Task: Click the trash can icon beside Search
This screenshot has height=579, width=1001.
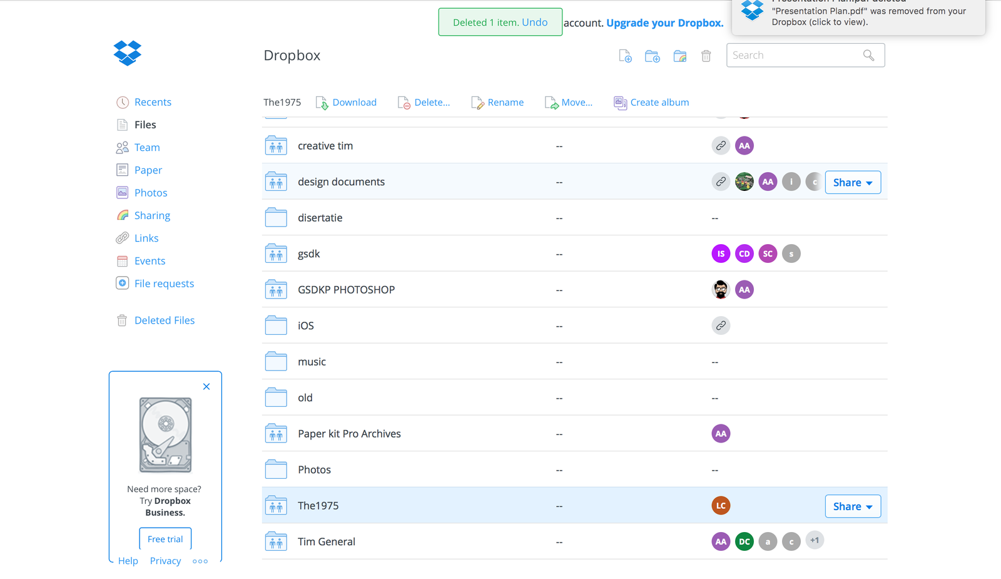Action: [706, 56]
